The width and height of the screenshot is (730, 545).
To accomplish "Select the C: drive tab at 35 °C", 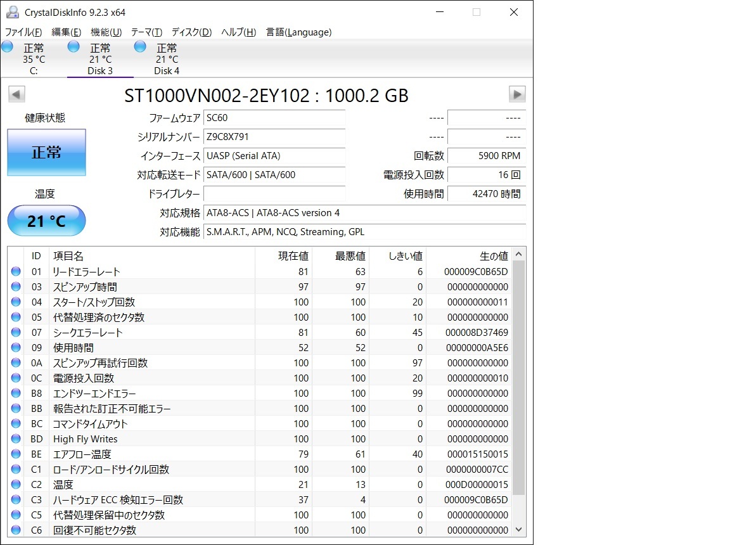I will (x=34, y=59).
